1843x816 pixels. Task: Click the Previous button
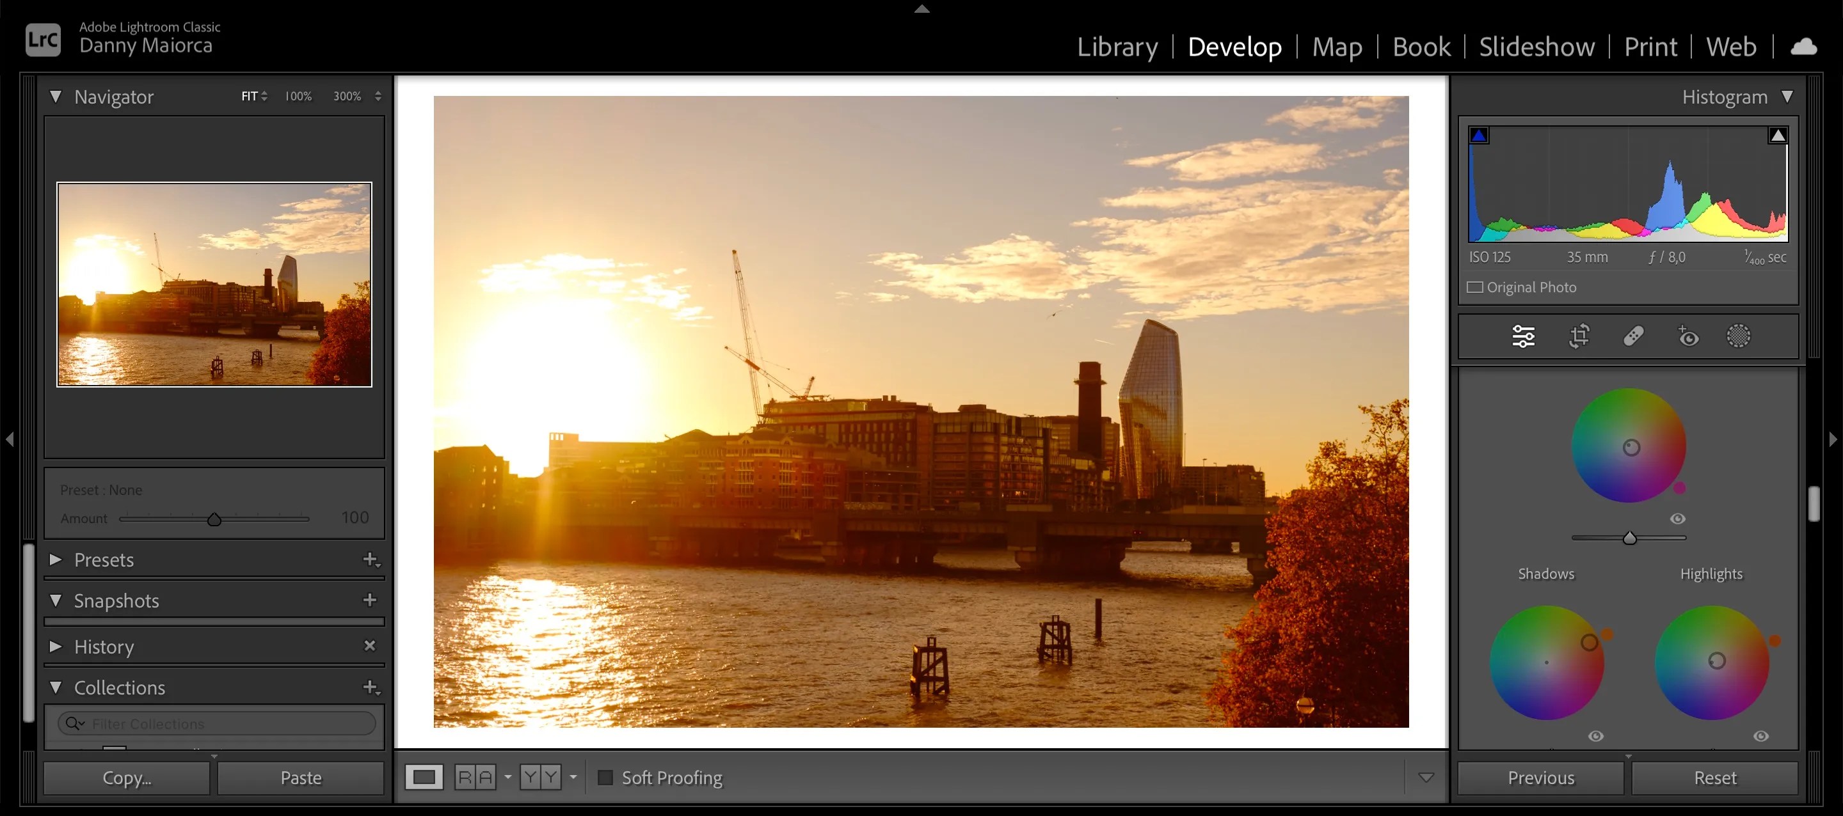[x=1540, y=778]
